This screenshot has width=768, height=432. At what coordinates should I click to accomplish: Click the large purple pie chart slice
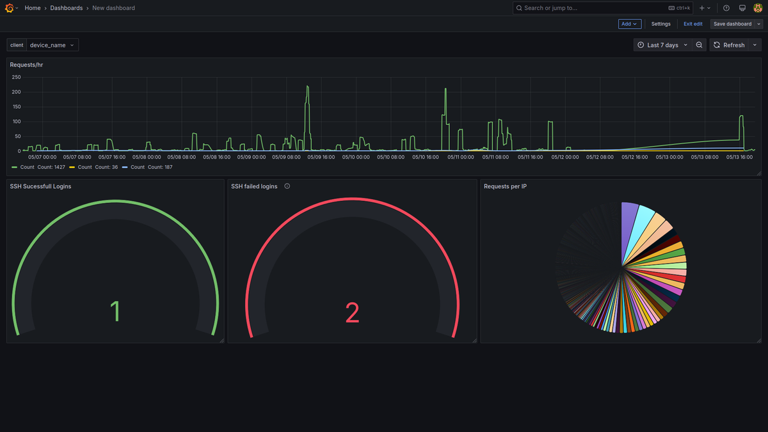click(628, 227)
